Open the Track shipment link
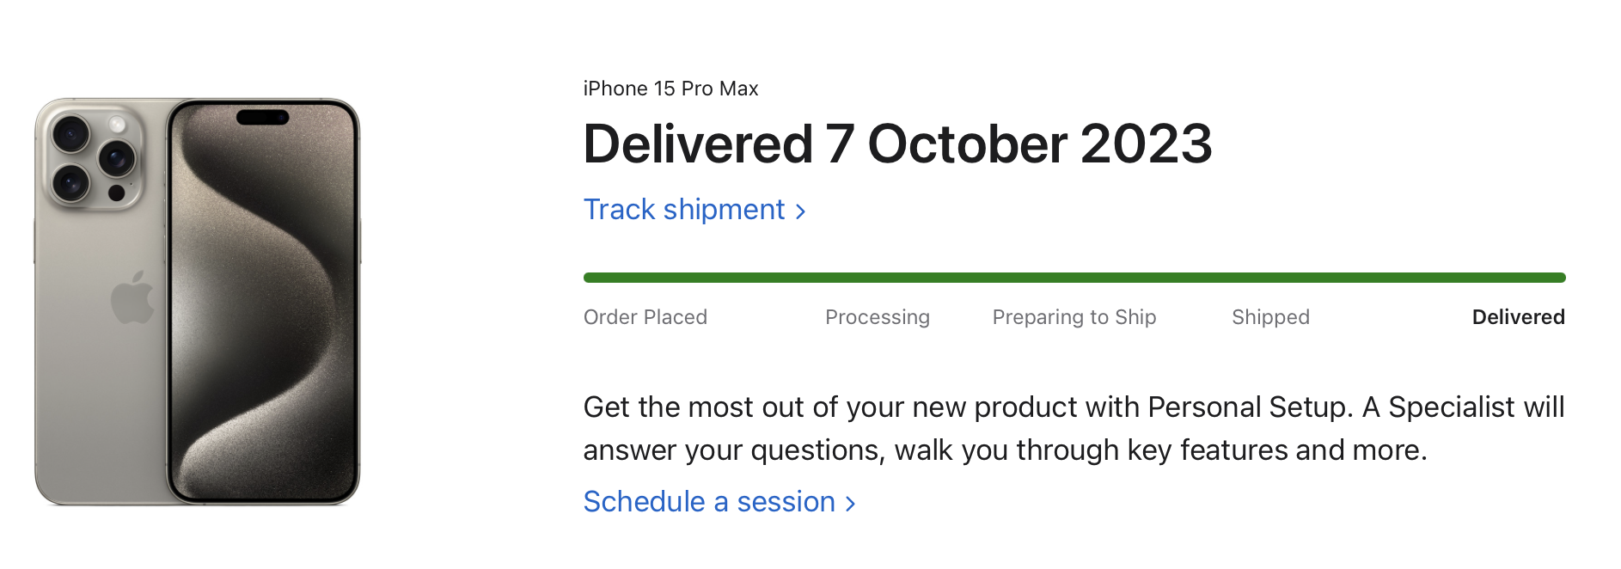 pyautogui.click(x=684, y=210)
